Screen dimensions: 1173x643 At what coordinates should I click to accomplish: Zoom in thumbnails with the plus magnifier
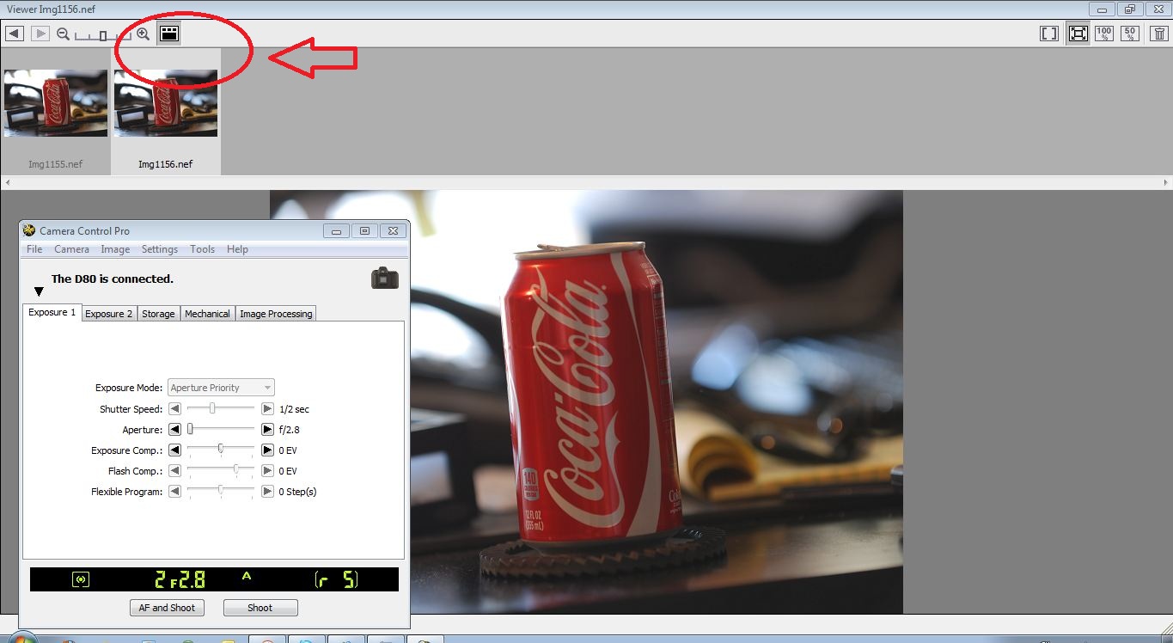[143, 34]
